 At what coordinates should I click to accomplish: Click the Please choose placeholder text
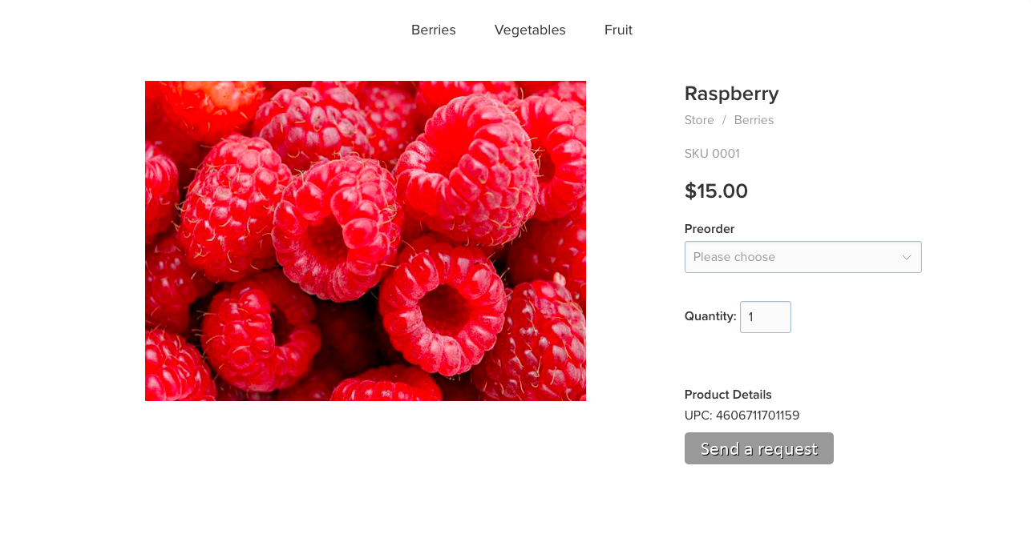734,257
